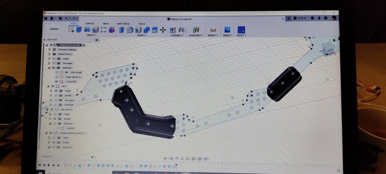Expand the Named Views folder
The image size is (386, 174).
tap(49, 54)
